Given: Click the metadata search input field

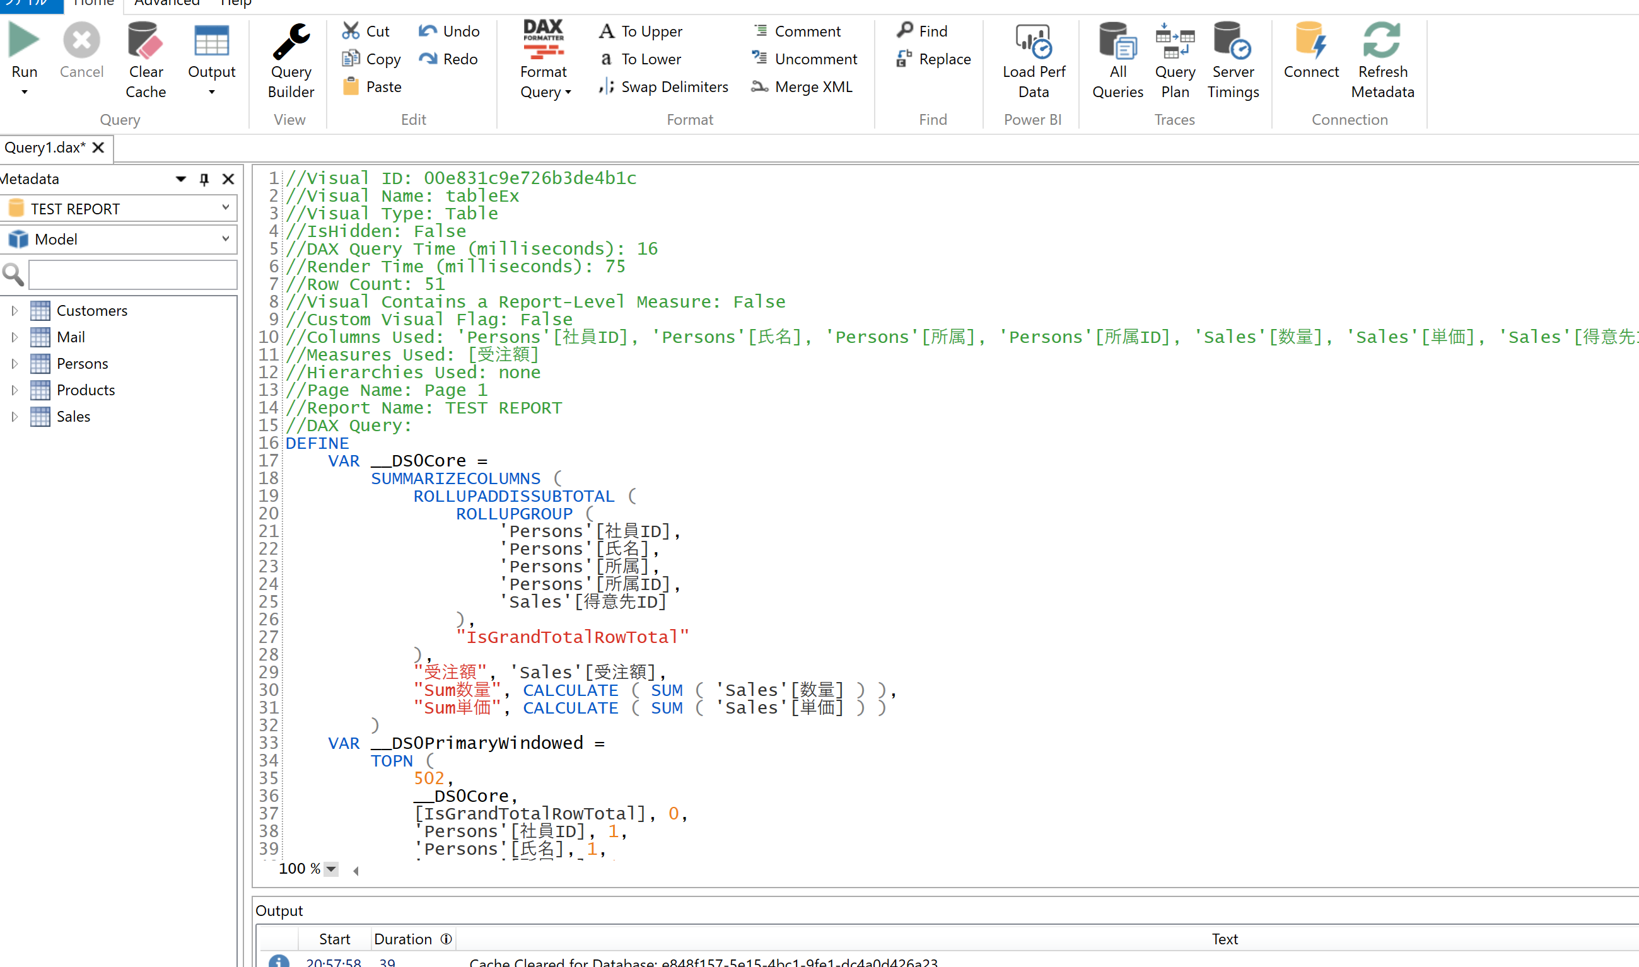Looking at the screenshot, I should point(133,275).
